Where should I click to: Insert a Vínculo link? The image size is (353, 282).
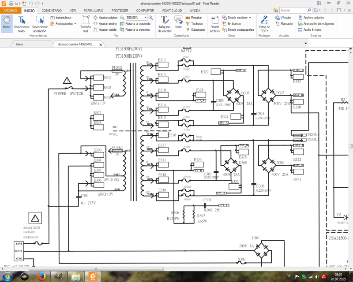[283, 18]
